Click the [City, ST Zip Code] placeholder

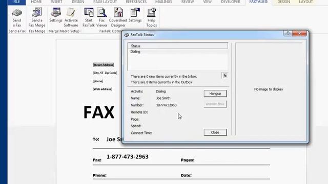105,73
